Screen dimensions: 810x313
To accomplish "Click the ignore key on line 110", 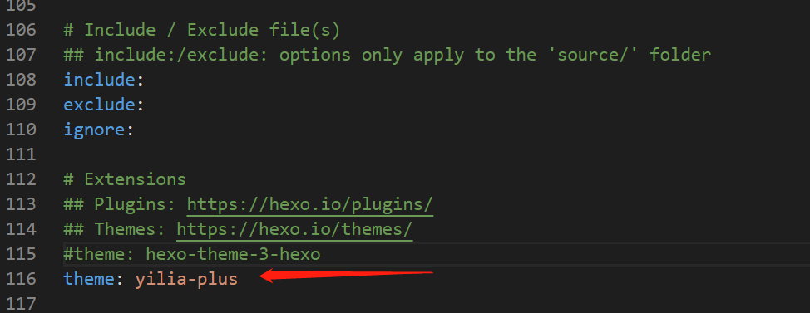I will pos(94,130).
